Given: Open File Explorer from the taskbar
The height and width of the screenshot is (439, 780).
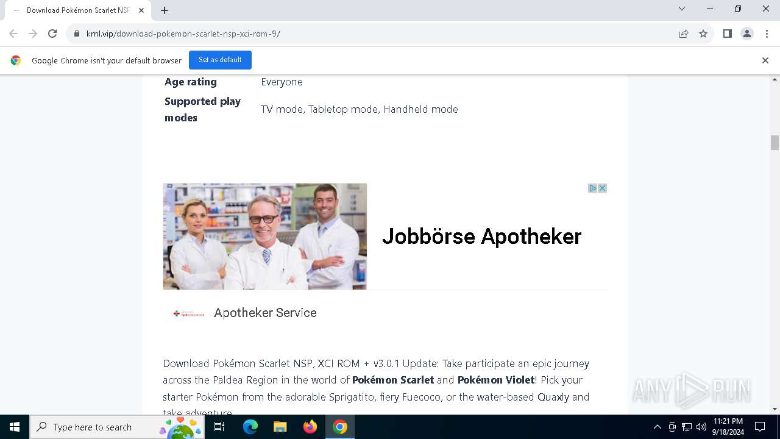Looking at the screenshot, I should (280, 427).
